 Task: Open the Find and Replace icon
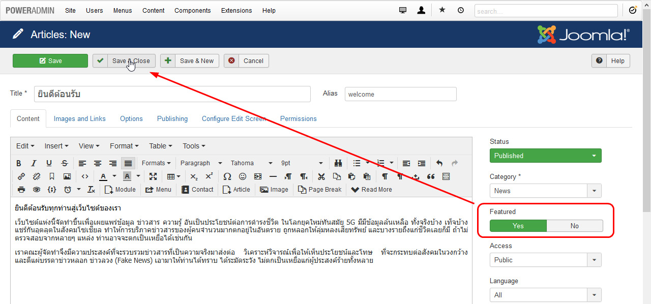tap(338, 163)
